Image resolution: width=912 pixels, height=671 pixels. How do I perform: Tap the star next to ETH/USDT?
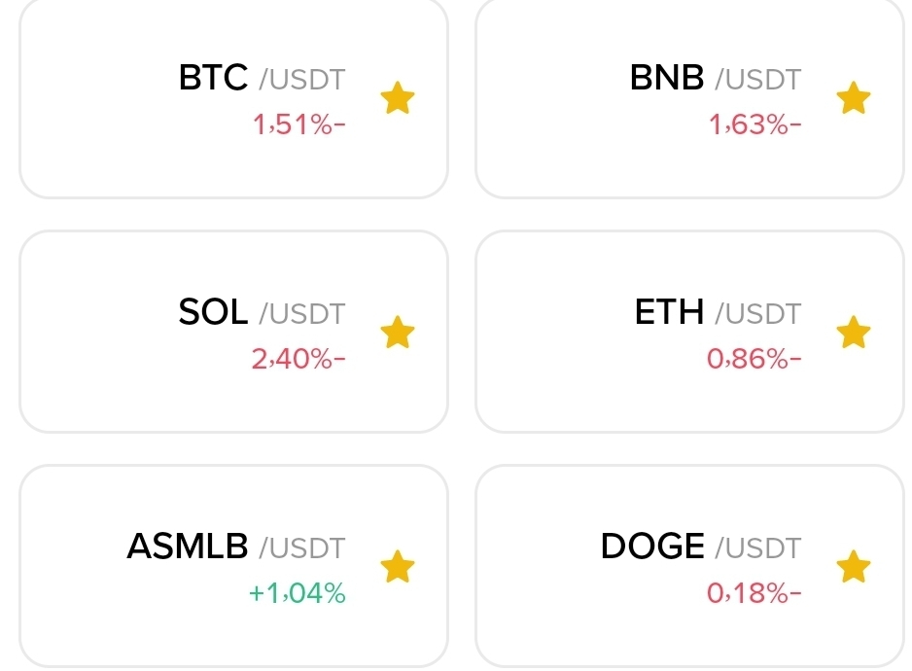tap(854, 333)
